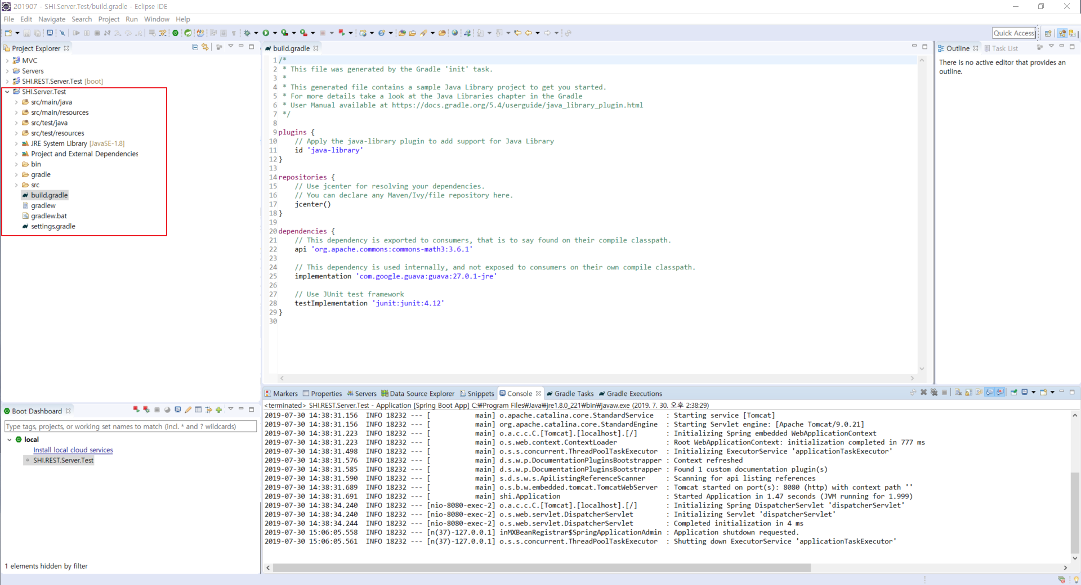Screen dimensions: 1081x585
Task: Click the green Run button in toolbar
Action: click(266, 33)
